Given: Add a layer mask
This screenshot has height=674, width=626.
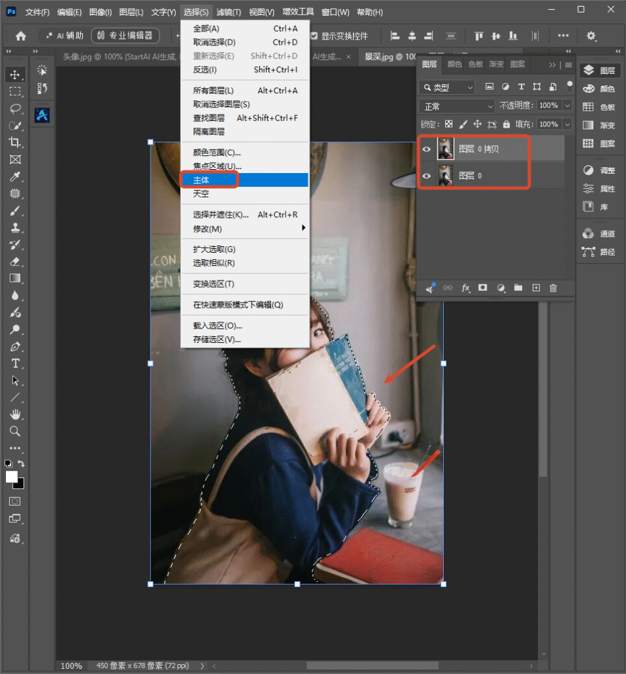Looking at the screenshot, I should click(x=483, y=288).
